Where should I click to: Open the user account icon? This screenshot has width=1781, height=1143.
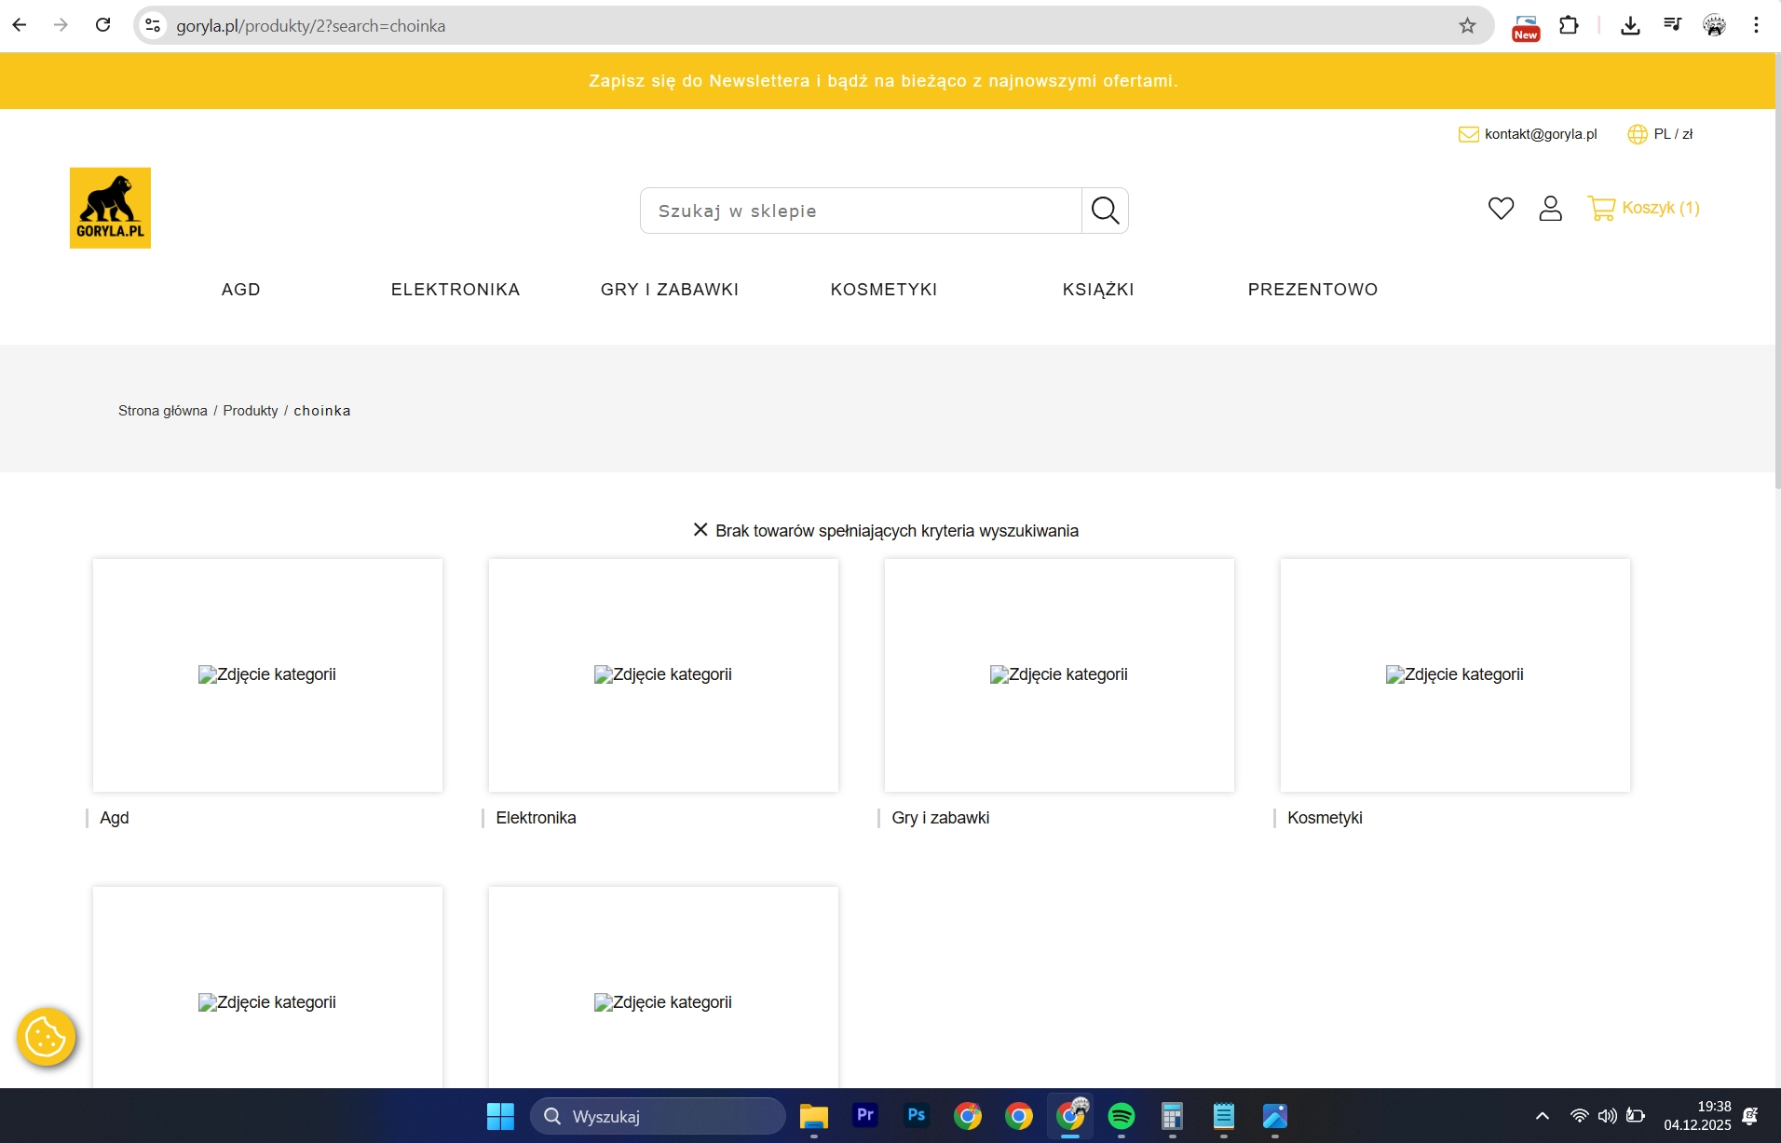1550,208
